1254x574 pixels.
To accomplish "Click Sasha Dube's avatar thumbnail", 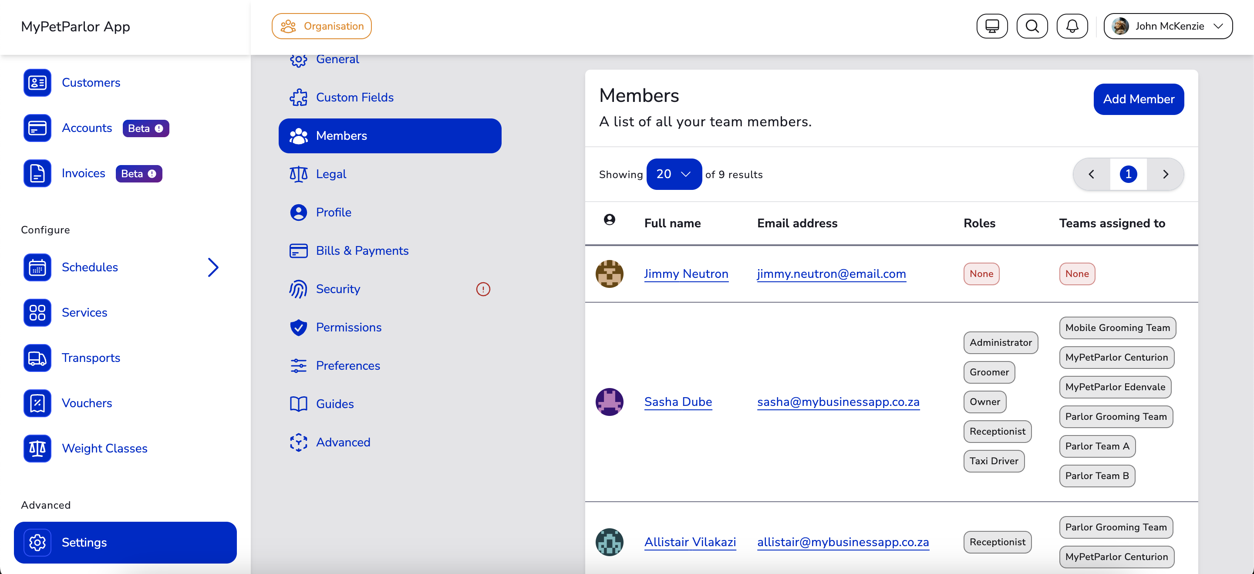I will [x=609, y=402].
